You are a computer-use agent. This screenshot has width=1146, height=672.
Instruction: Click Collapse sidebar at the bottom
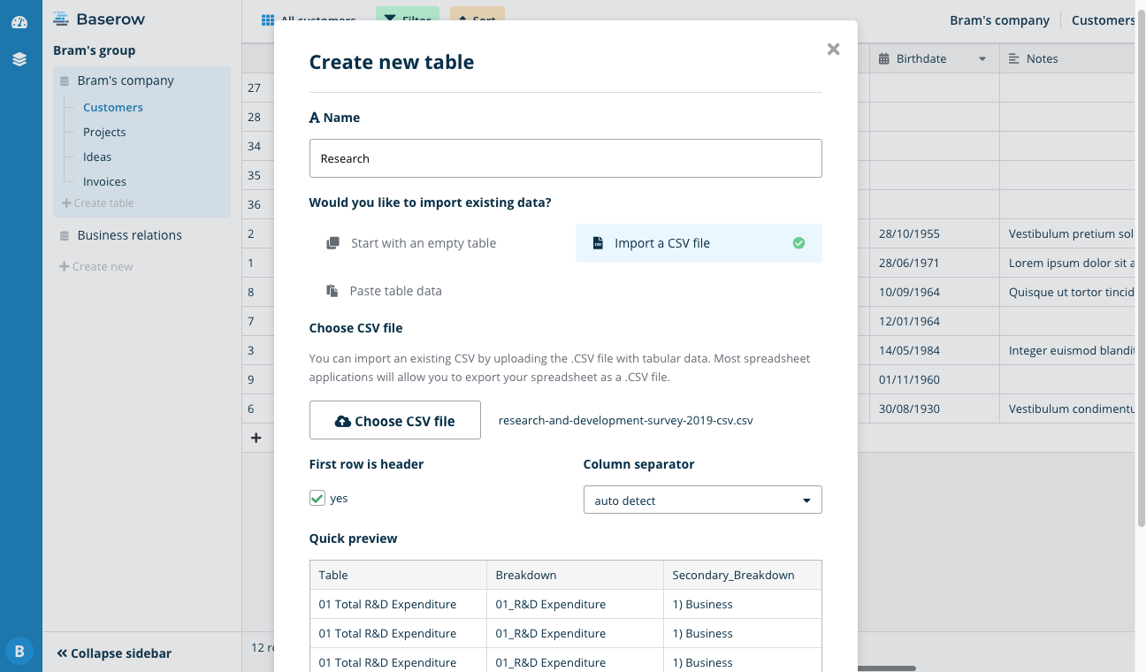(113, 653)
